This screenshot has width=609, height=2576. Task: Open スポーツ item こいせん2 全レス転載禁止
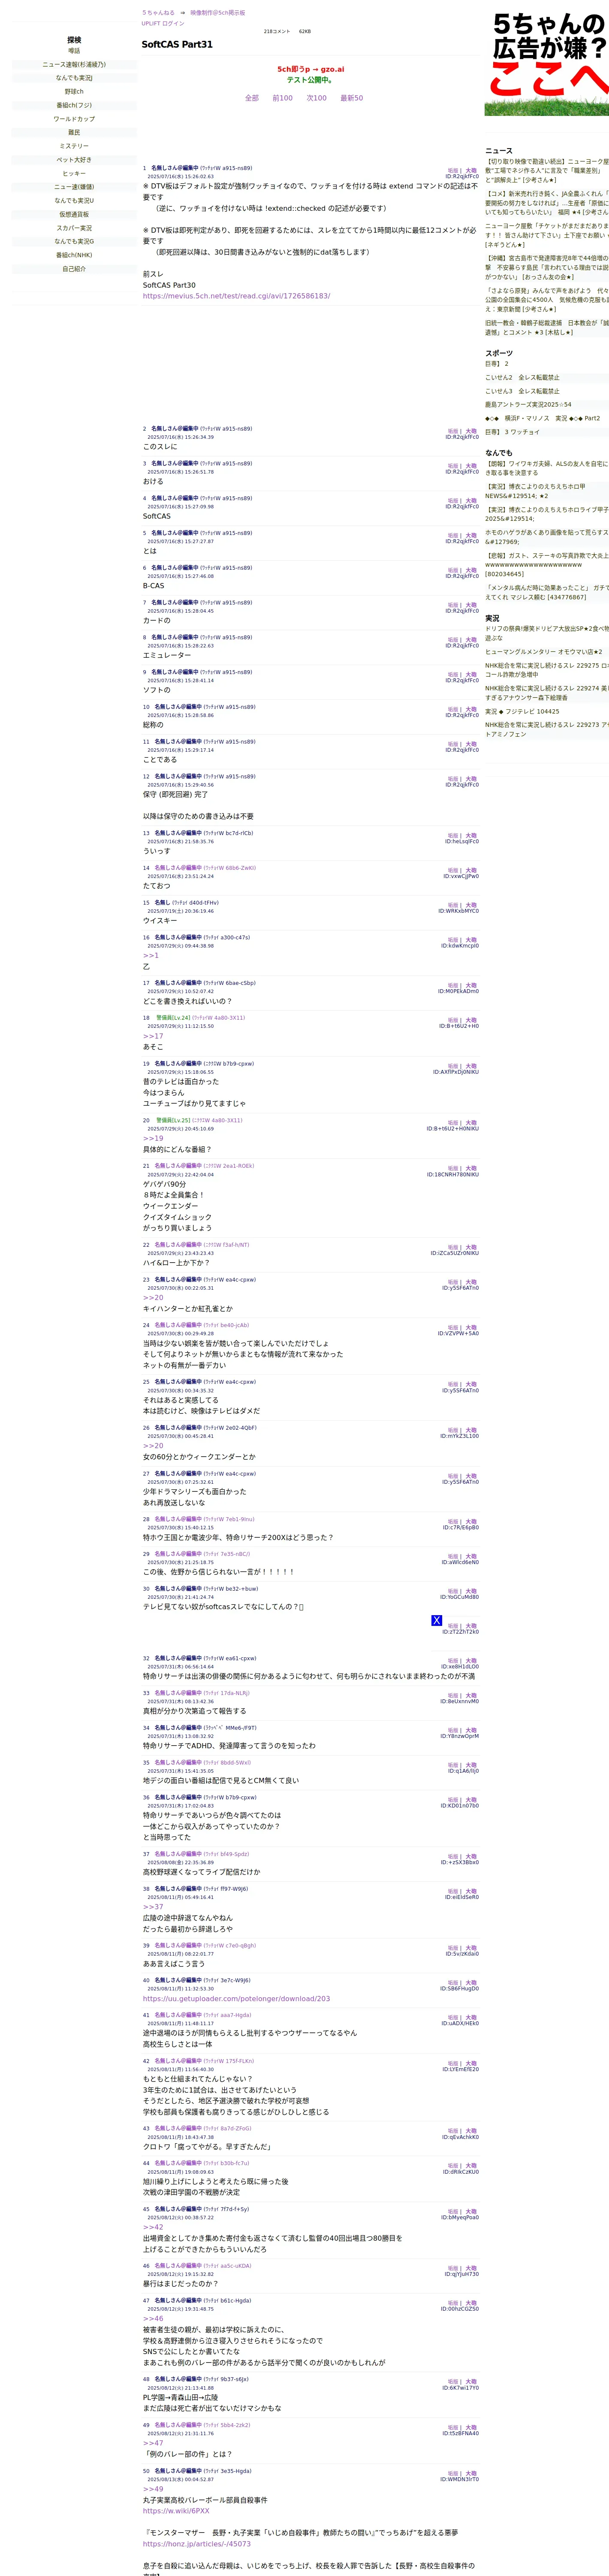[522, 378]
